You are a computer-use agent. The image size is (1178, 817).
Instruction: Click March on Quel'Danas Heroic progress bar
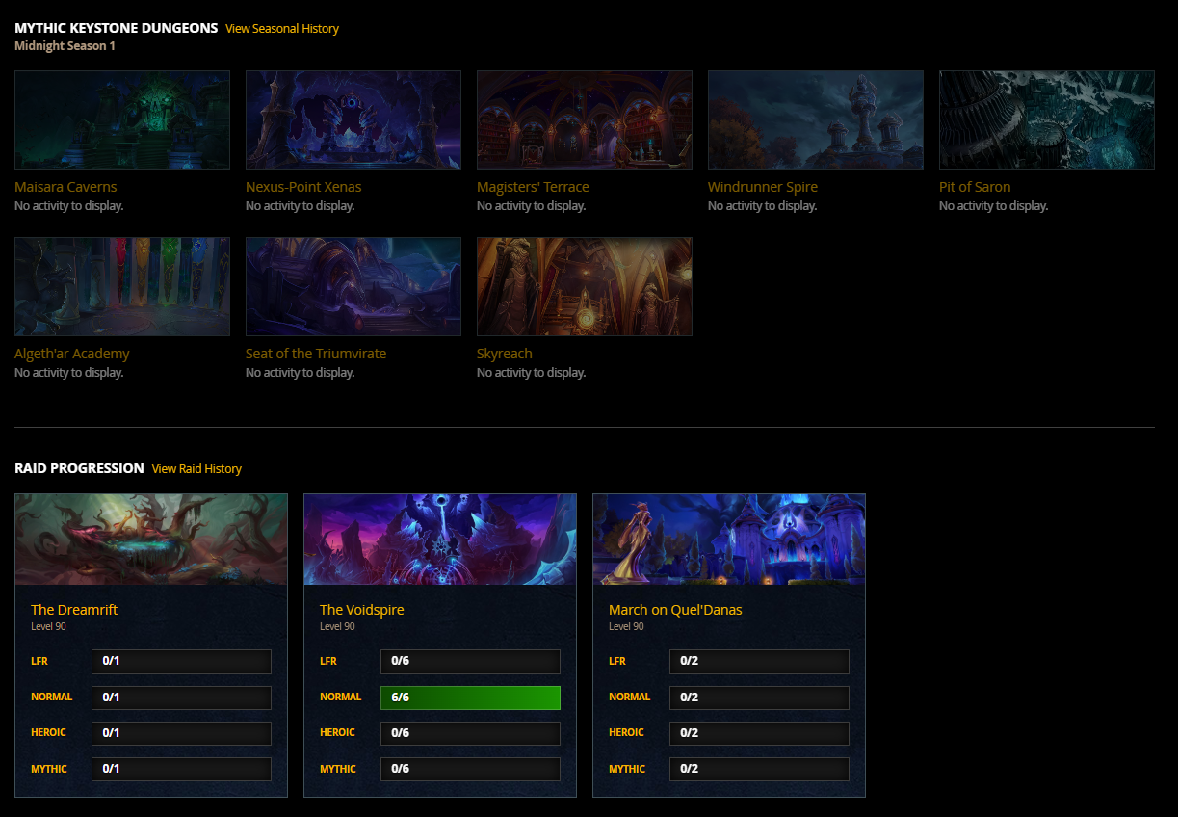point(759,733)
